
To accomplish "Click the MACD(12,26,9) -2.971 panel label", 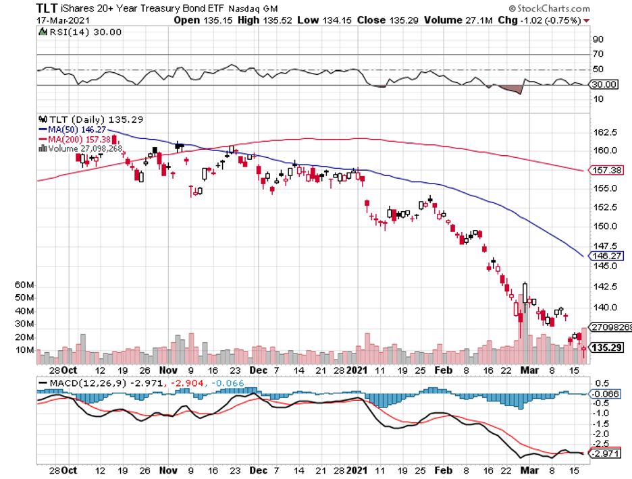I will [106, 383].
